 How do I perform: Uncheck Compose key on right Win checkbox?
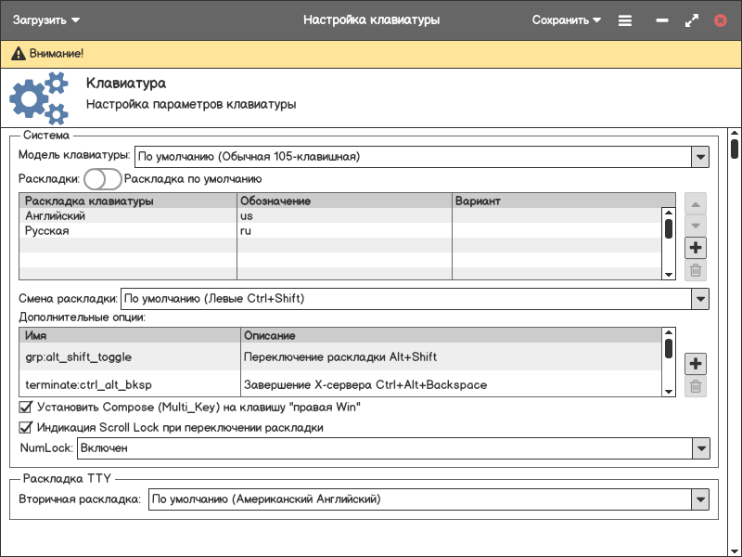point(26,407)
